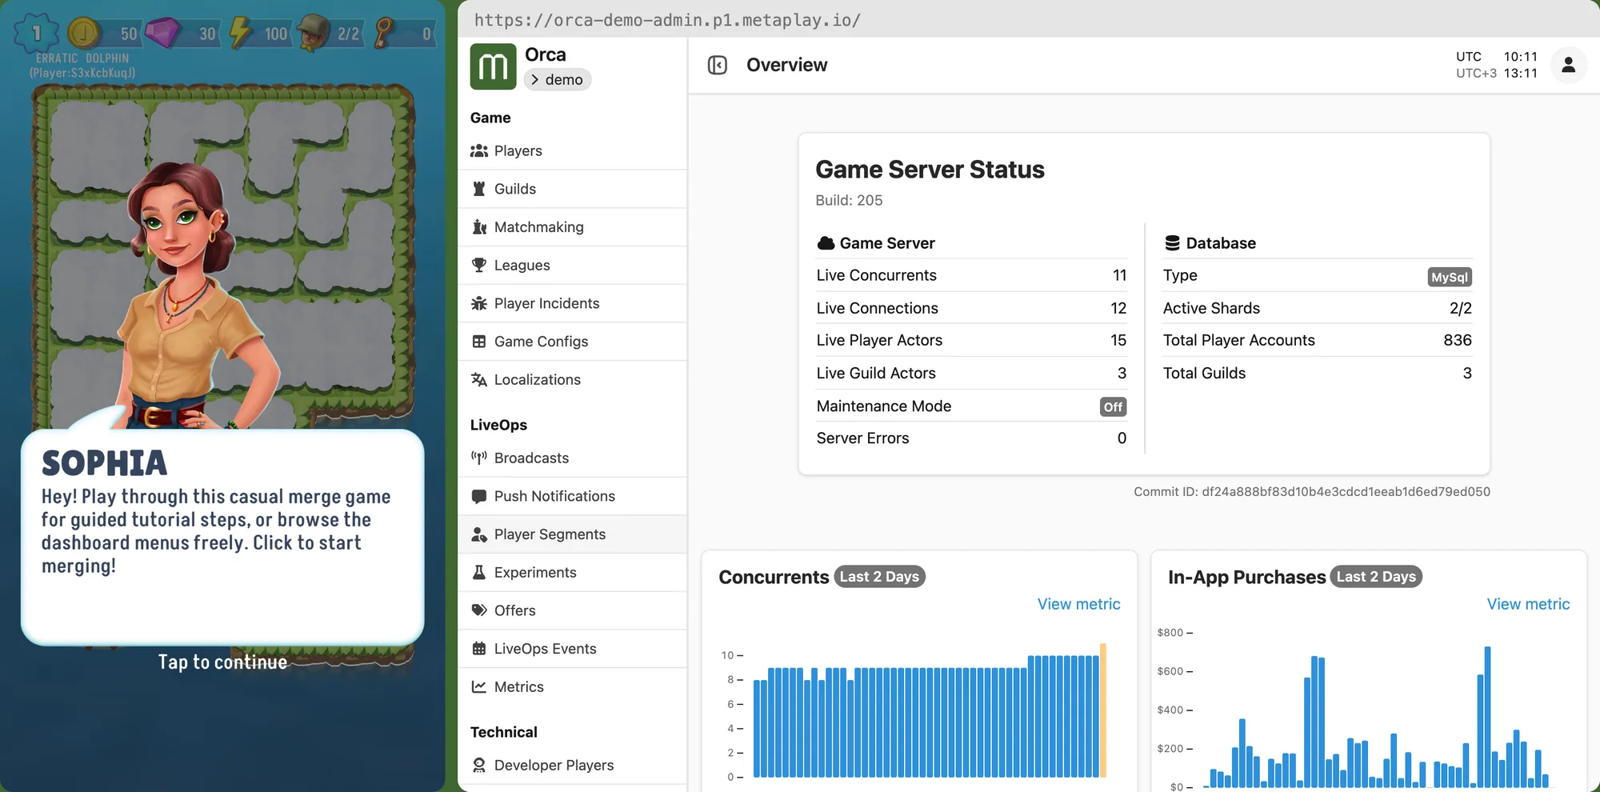This screenshot has width=1600, height=792.
Task: Click the orange latest bar in Concurrents chart
Action: [x=1103, y=710]
